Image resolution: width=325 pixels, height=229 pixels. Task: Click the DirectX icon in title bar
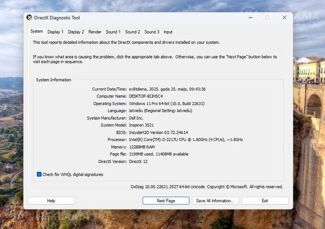(29, 18)
